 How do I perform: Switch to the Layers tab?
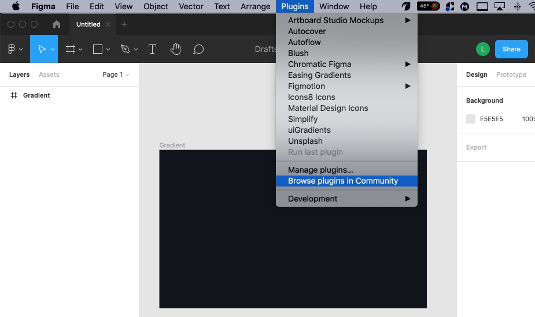(x=19, y=74)
